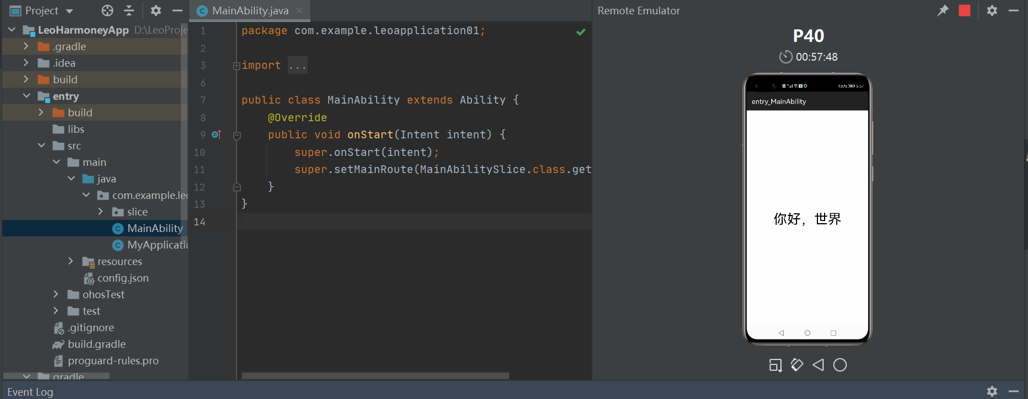Open build.gradle in the tree
The width and height of the screenshot is (1028, 399).
tap(96, 344)
